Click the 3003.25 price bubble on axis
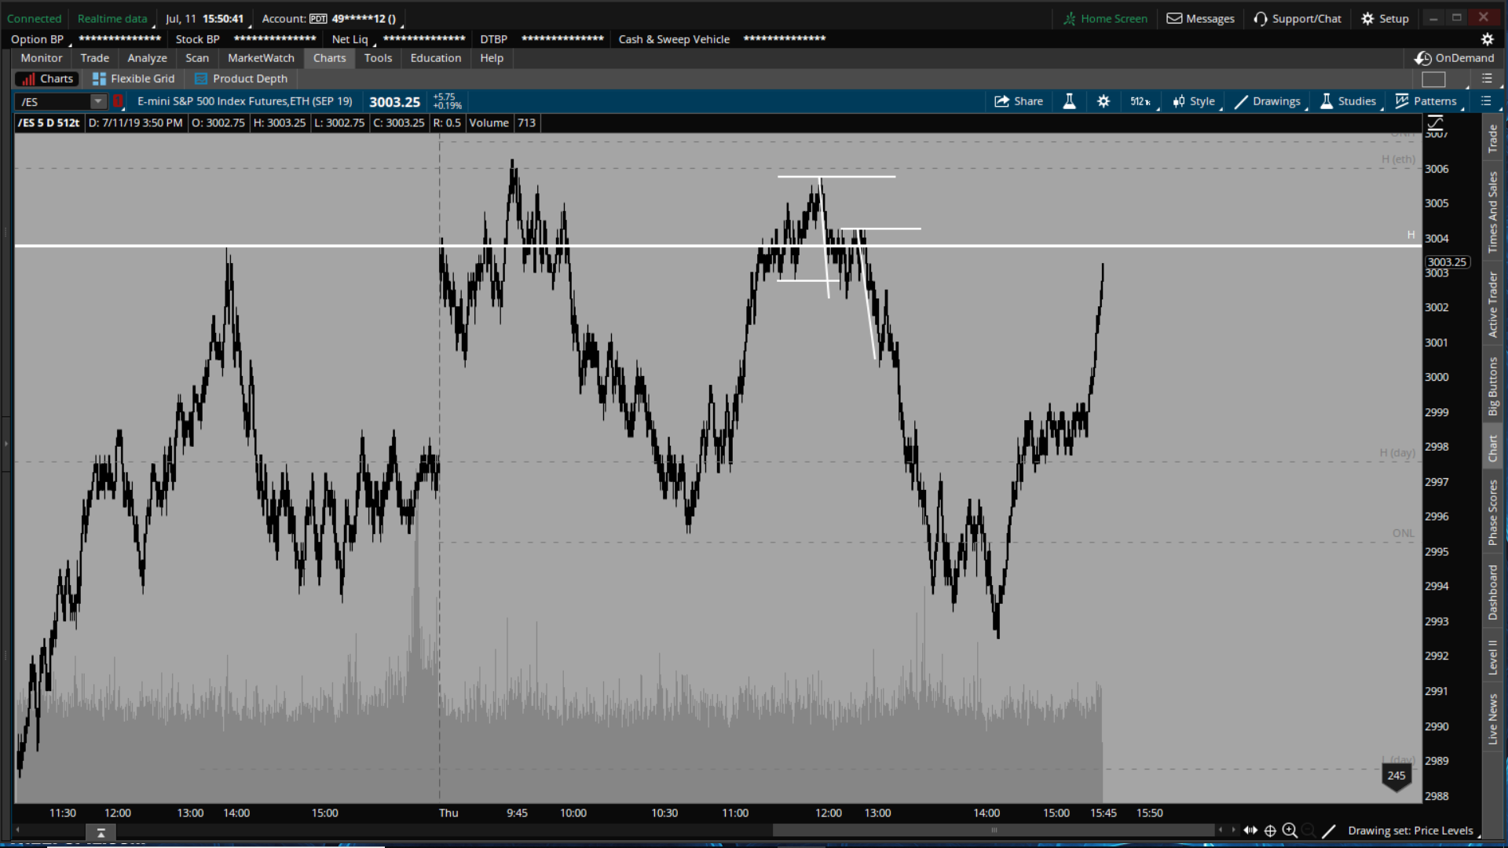Viewport: 1508px width, 848px height. (x=1447, y=262)
